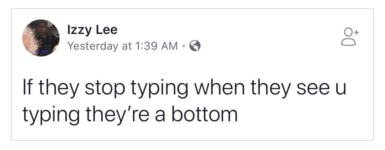Click the word 'Yesterday' in the timestamp
Screen dimensions: 385x150
point(93,46)
